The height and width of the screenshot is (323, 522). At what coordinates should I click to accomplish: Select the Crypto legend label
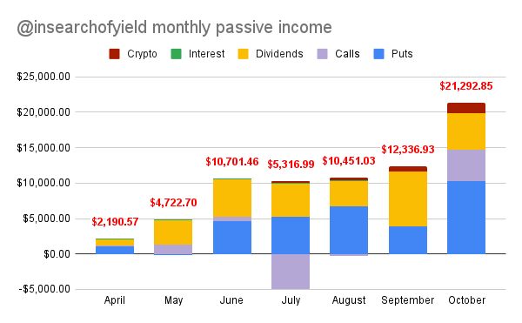142,54
